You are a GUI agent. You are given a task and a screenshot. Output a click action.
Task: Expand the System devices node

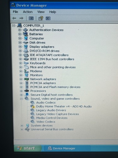22,125
